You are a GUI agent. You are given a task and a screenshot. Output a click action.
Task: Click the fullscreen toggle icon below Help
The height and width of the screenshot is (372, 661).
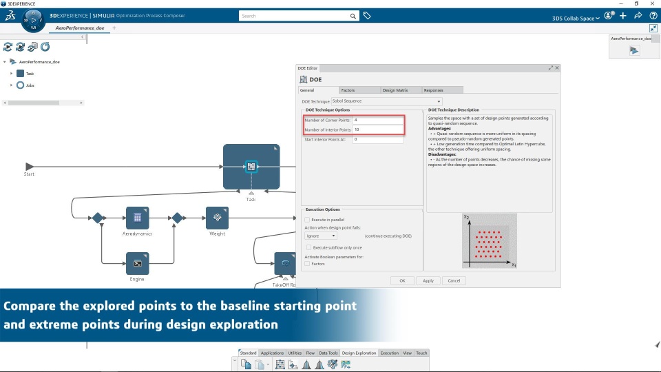[653, 28]
